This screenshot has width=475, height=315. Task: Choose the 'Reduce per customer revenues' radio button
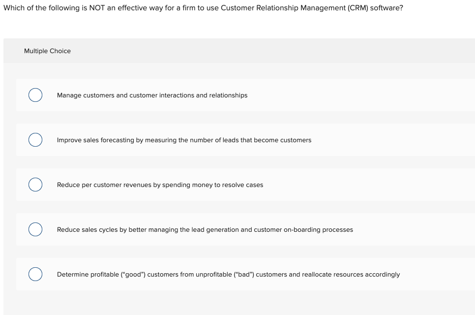click(35, 184)
